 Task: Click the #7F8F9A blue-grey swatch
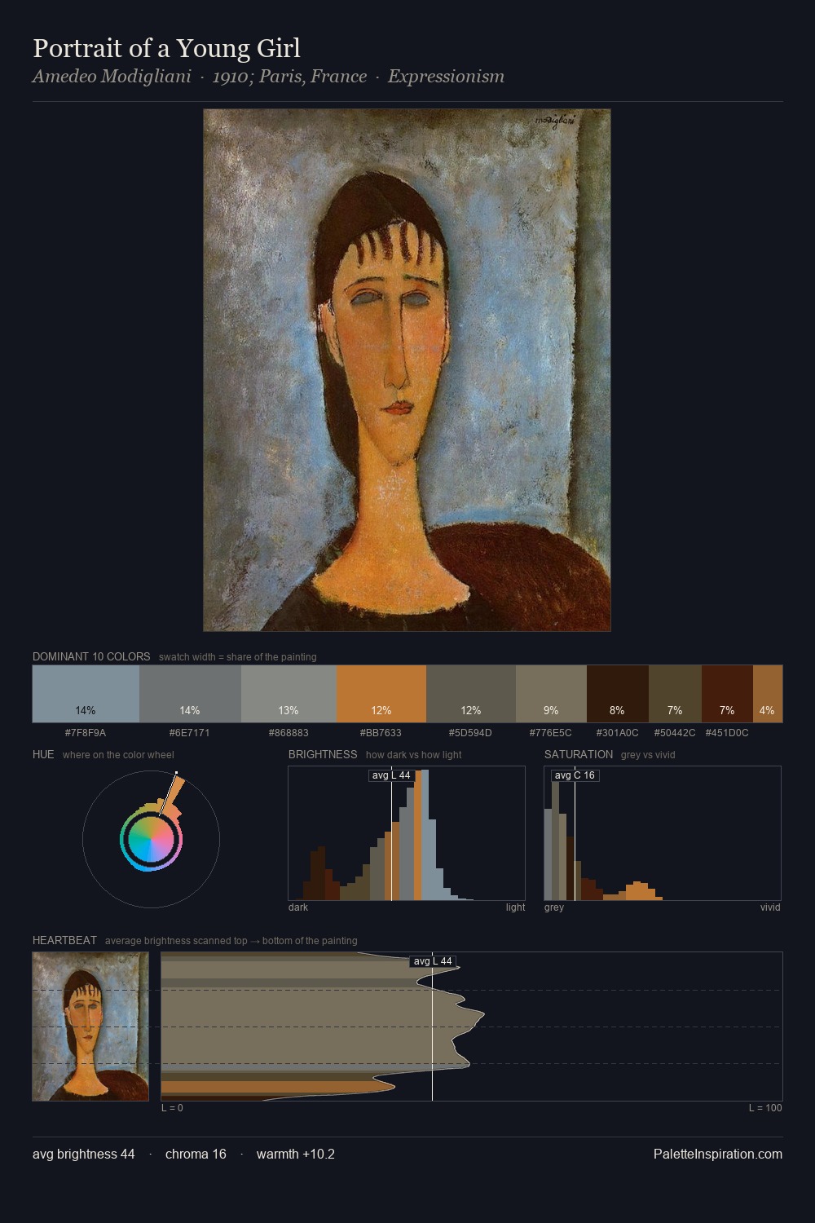click(86, 694)
